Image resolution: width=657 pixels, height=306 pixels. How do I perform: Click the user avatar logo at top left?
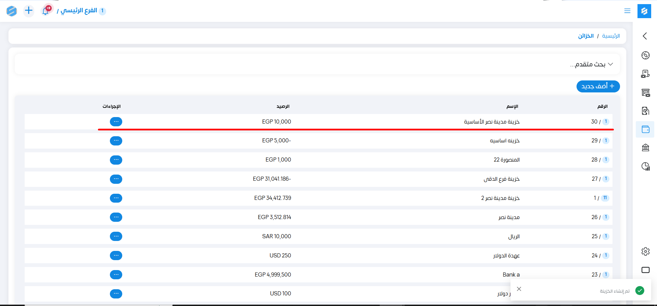coord(12,11)
